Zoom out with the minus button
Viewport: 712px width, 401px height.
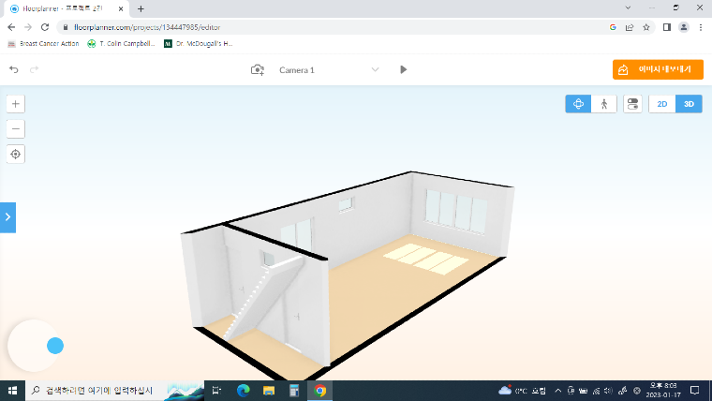(16, 129)
